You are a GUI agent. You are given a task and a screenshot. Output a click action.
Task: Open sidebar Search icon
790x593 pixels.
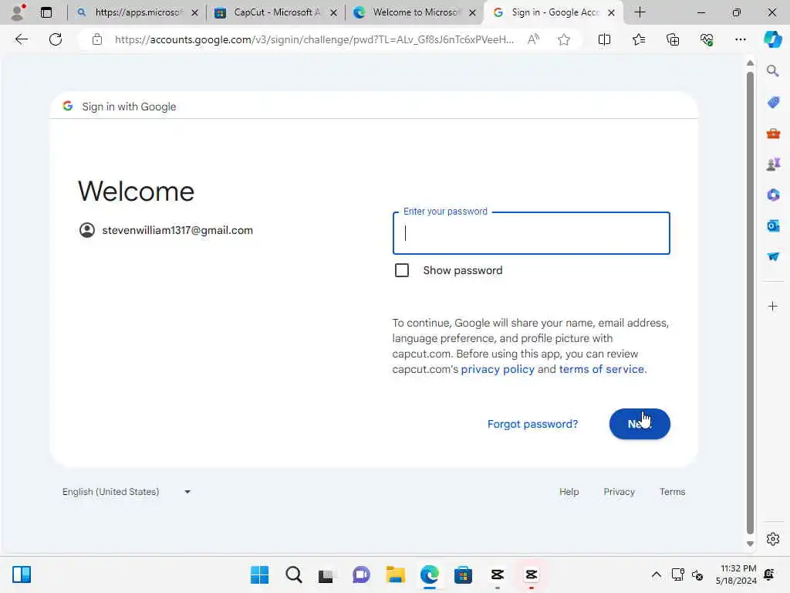(773, 71)
